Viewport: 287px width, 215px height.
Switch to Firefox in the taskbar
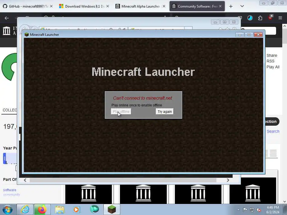point(42,209)
